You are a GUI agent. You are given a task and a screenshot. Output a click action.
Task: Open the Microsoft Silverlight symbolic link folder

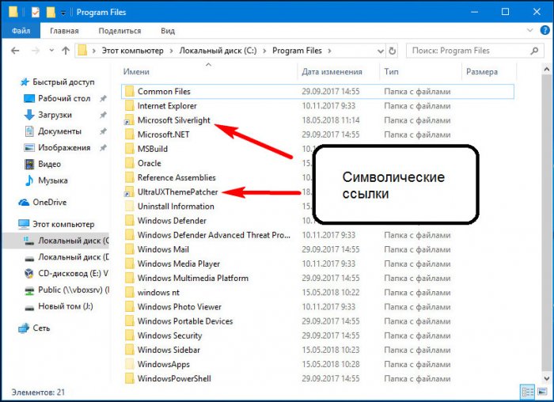pos(174,119)
